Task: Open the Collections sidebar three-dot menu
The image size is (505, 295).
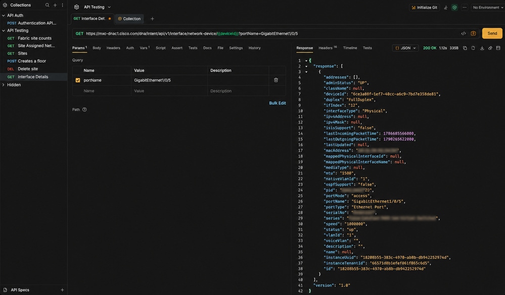Action: point(63,5)
